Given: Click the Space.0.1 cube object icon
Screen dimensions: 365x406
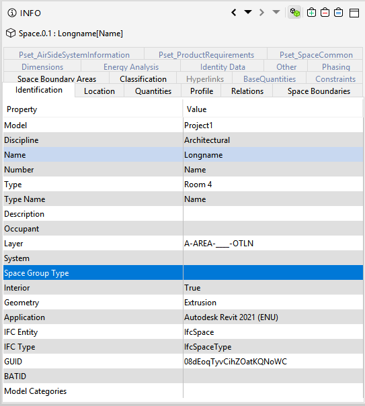Looking at the screenshot, I should pyautogui.click(x=11, y=33).
